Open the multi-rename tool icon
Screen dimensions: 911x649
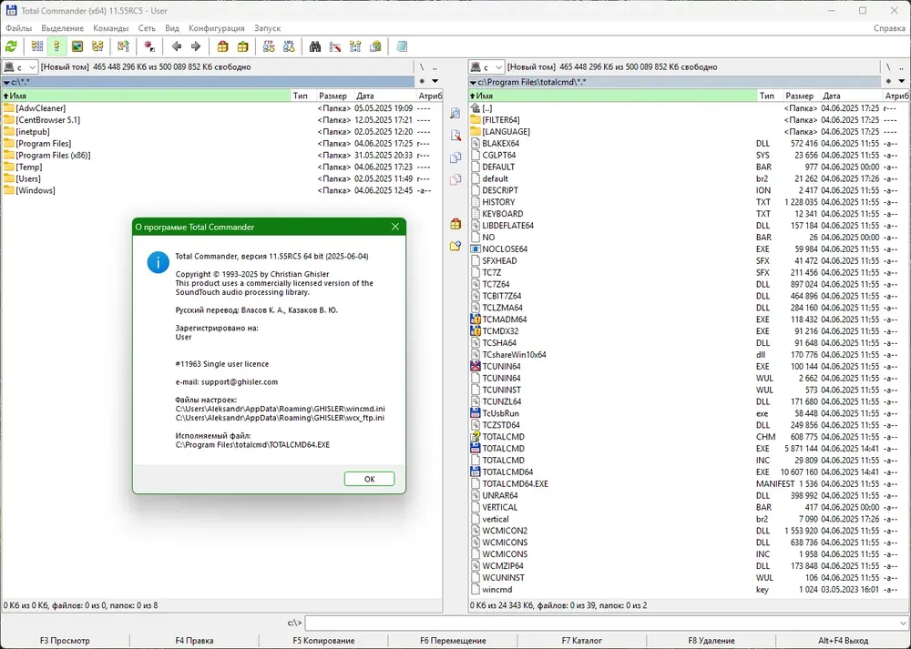point(335,46)
